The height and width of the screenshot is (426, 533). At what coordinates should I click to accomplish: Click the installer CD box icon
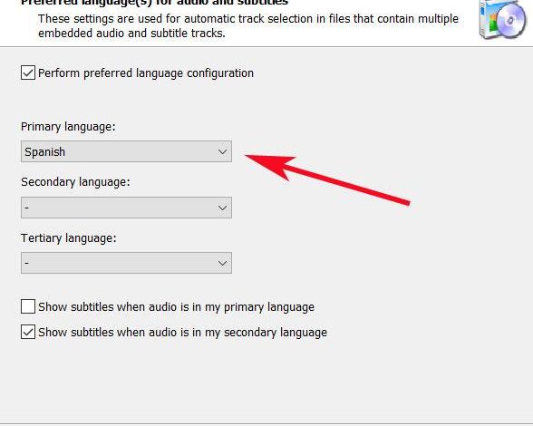click(502, 19)
